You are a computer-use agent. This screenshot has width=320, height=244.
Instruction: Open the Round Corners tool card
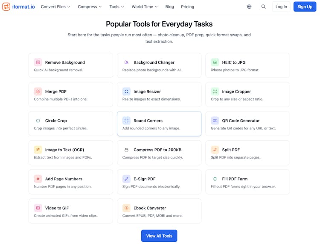pos(159,124)
